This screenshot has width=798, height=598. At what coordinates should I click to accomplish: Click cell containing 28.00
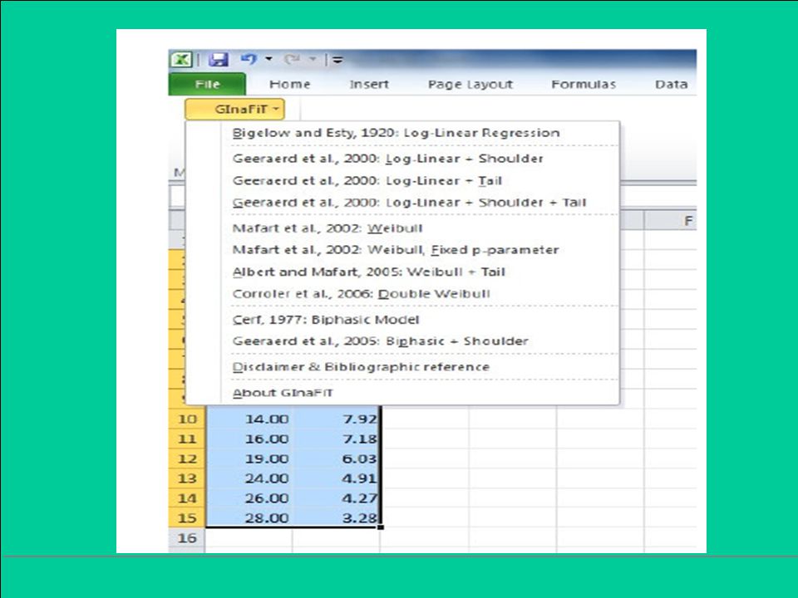click(x=249, y=517)
